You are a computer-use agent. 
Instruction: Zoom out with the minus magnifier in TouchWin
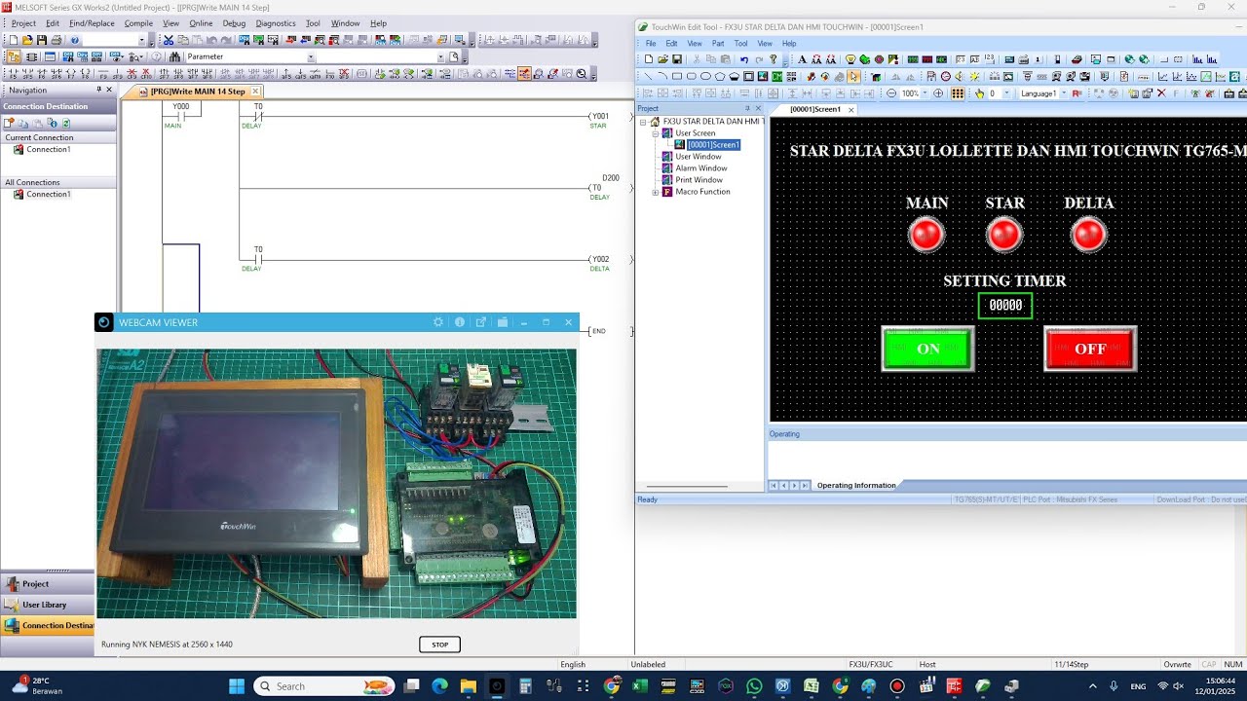(891, 93)
